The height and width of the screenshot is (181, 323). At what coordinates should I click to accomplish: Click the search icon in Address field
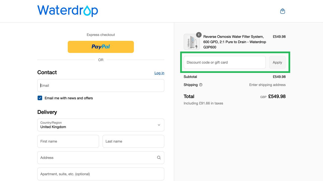(x=159, y=158)
